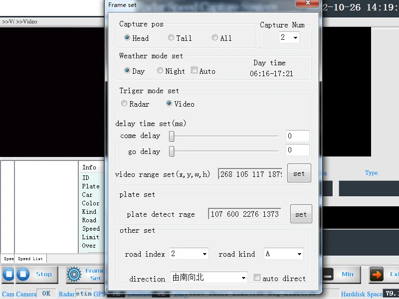Tick the auto direct checkbox

(x=257, y=278)
